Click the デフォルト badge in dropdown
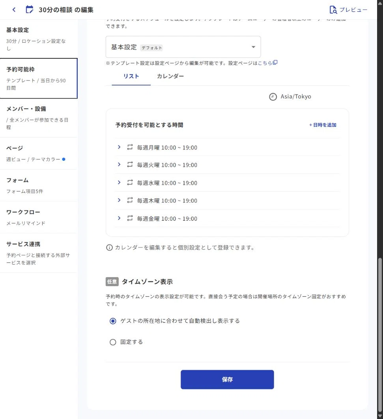Viewport: 383px width, 419px height. (151, 48)
